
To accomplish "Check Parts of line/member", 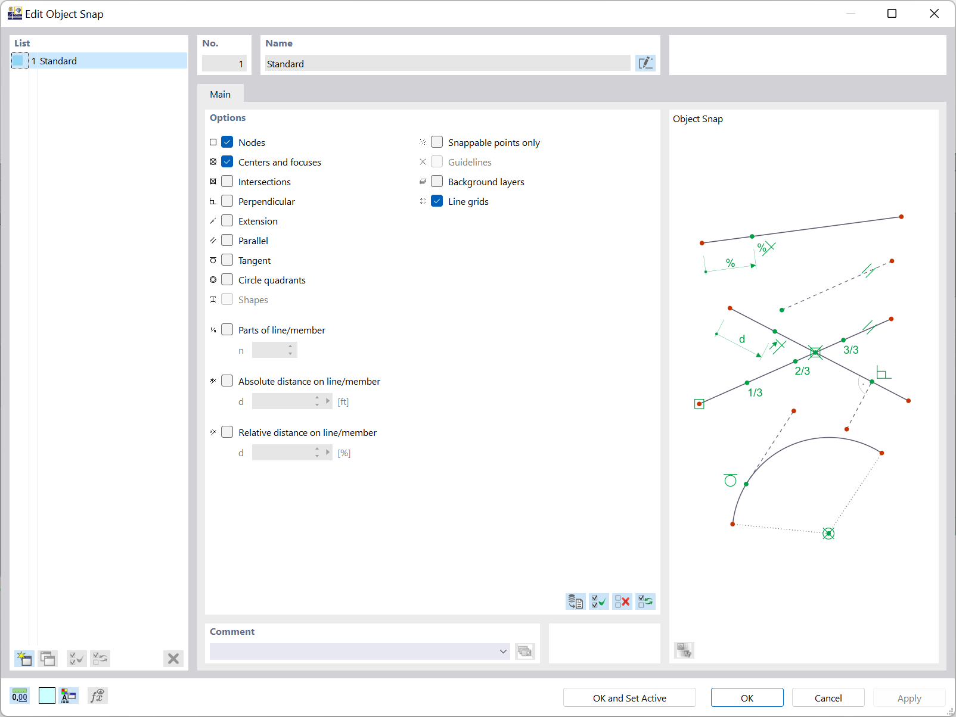I will (x=227, y=330).
